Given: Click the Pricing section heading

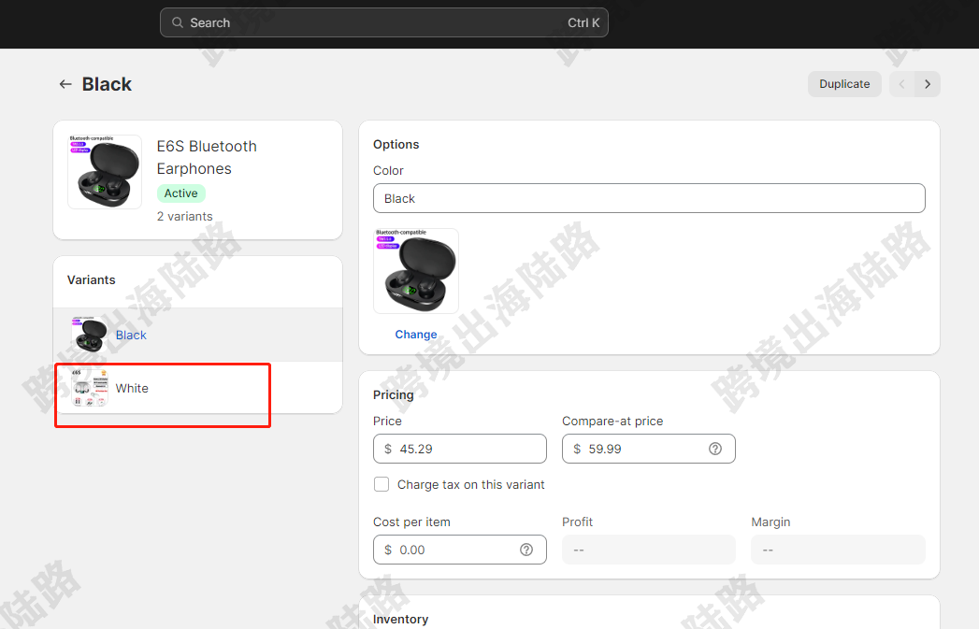Looking at the screenshot, I should pos(394,394).
